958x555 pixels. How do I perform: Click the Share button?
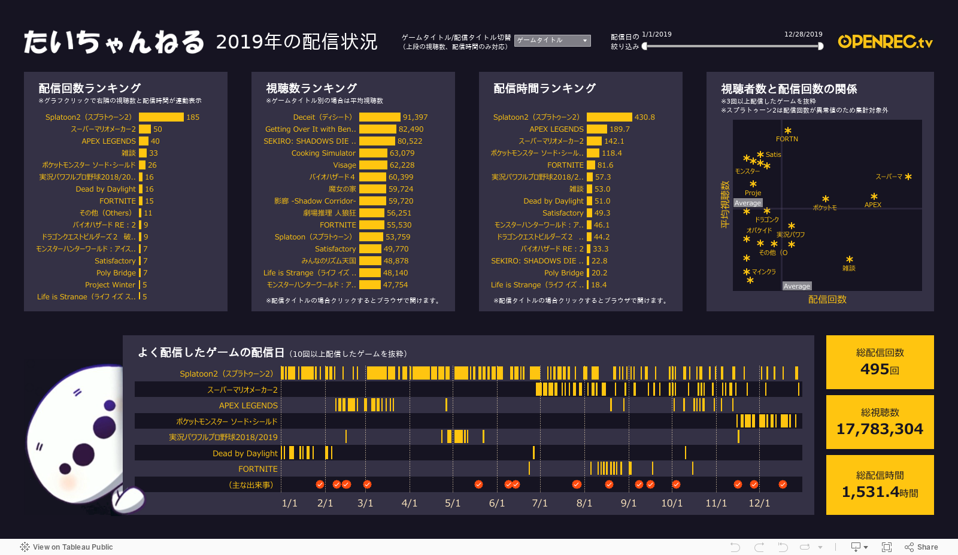pos(921,547)
